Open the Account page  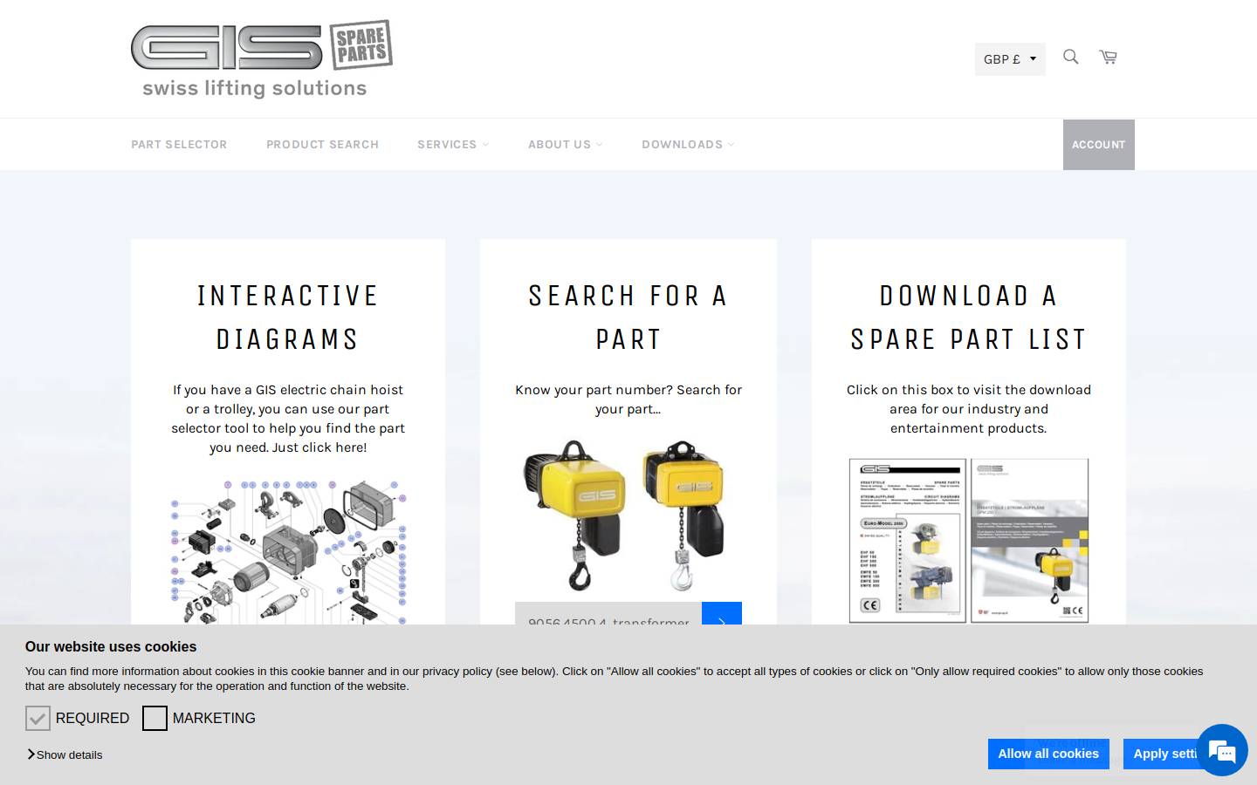click(1098, 145)
